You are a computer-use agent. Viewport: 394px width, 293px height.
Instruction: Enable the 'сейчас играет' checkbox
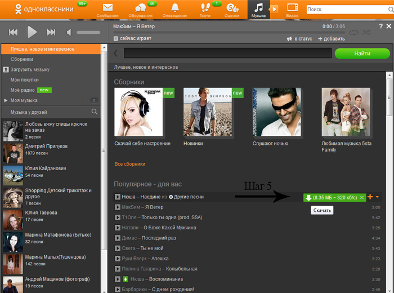pyautogui.click(x=115, y=38)
